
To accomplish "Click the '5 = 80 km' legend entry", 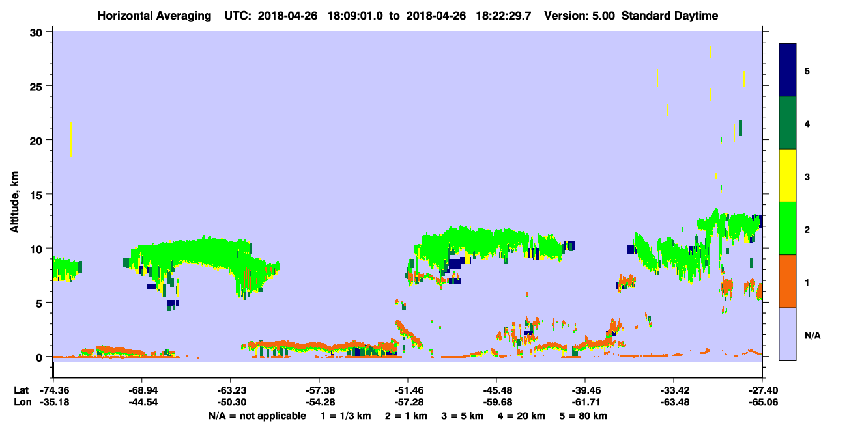I will [584, 416].
